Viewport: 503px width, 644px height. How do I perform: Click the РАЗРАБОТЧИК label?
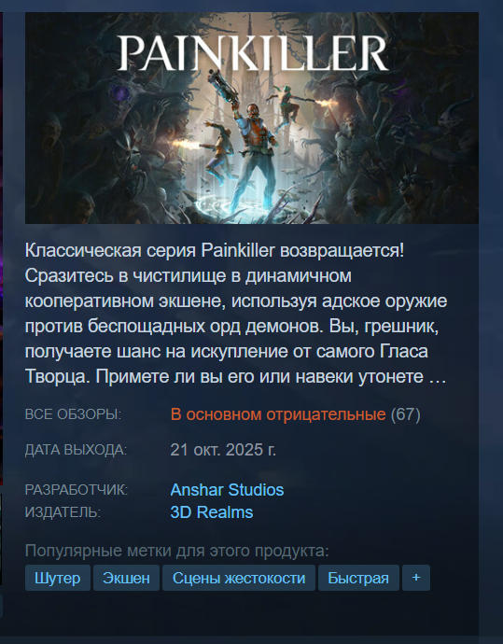tap(77, 490)
